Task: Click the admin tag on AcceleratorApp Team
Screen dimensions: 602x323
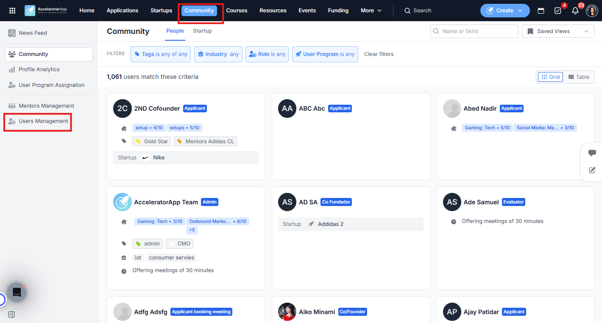Action: pyautogui.click(x=148, y=244)
